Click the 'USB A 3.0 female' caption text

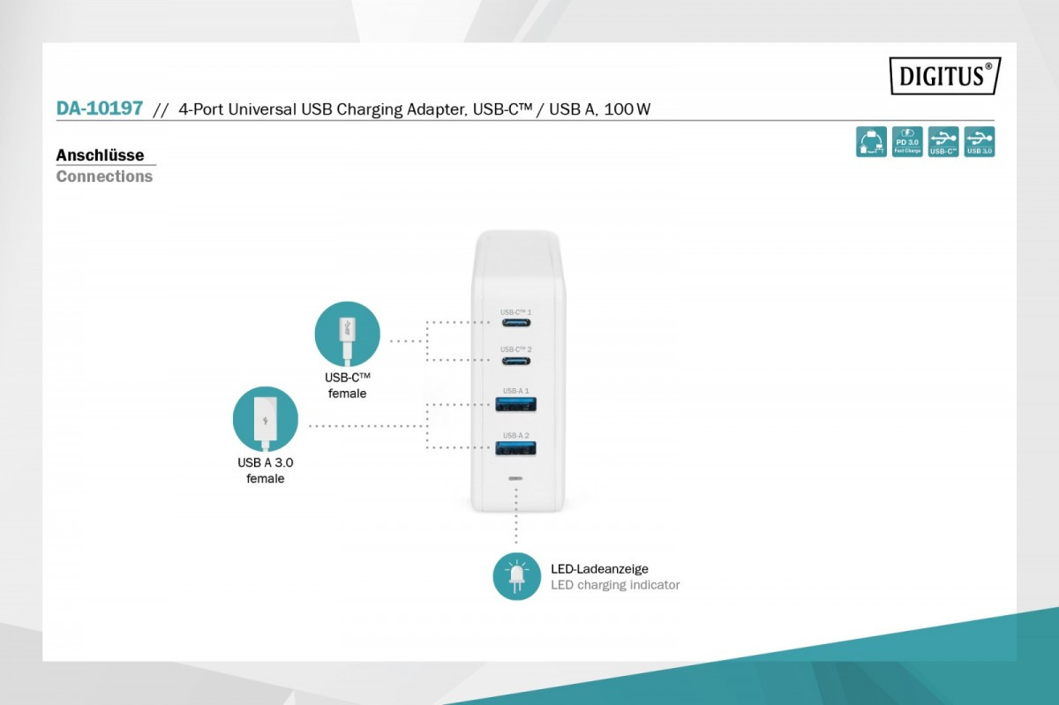(x=266, y=470)
